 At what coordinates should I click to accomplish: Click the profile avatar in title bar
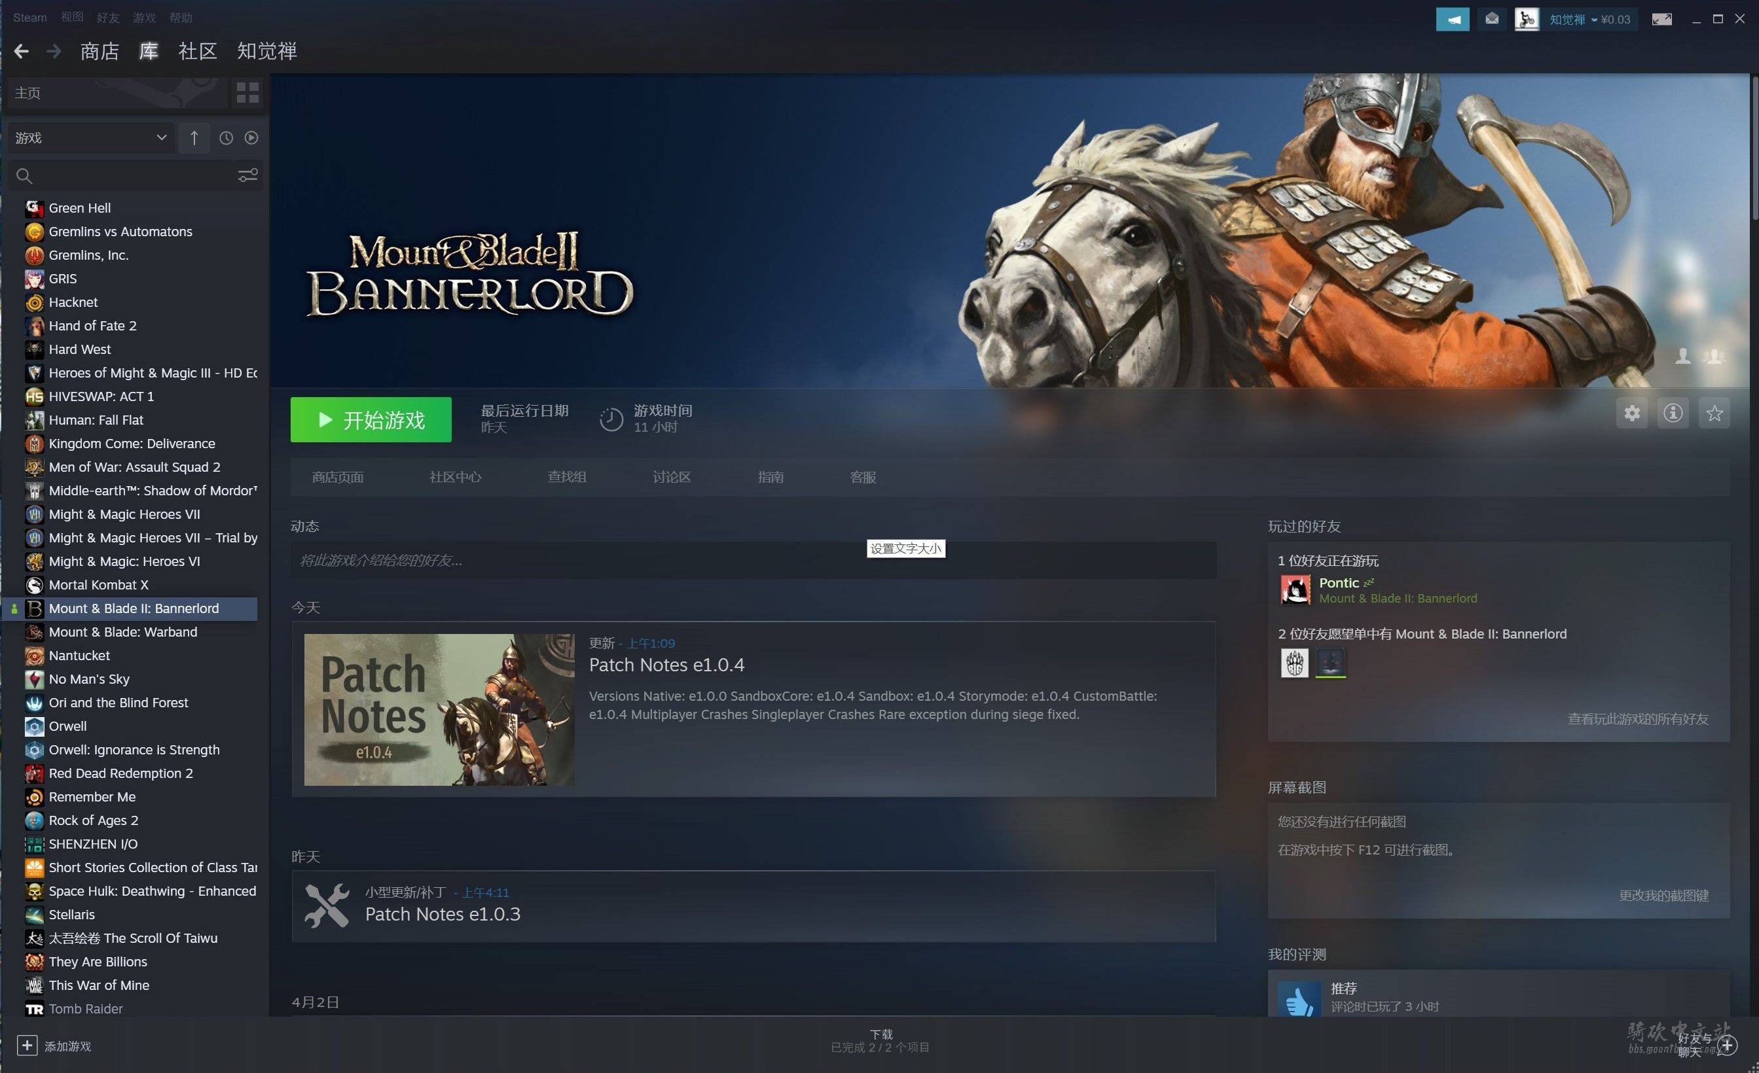pos(1527,19)
